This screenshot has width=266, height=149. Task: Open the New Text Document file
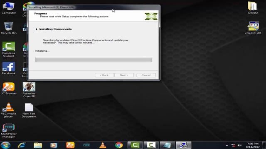click(x=29, y=110)
